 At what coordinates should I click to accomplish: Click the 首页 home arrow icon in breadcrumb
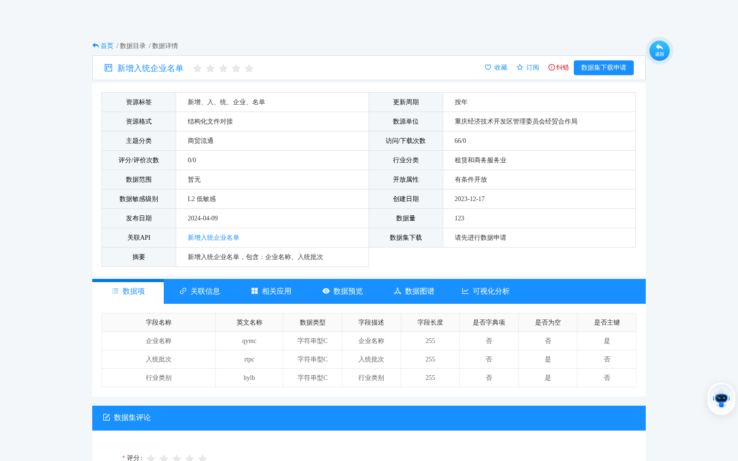coord(95,46)
